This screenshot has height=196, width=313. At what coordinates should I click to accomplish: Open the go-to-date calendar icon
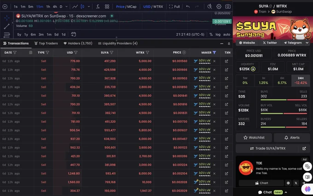coord(74,35)
